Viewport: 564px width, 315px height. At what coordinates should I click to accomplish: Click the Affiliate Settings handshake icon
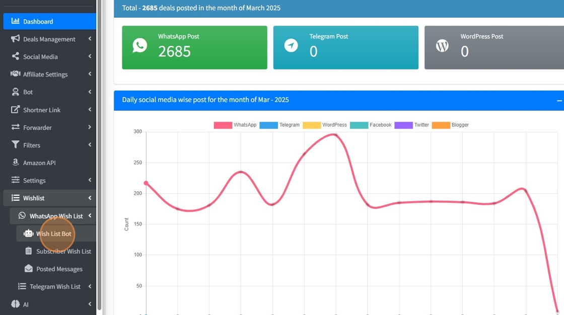(x=15, y=73)
